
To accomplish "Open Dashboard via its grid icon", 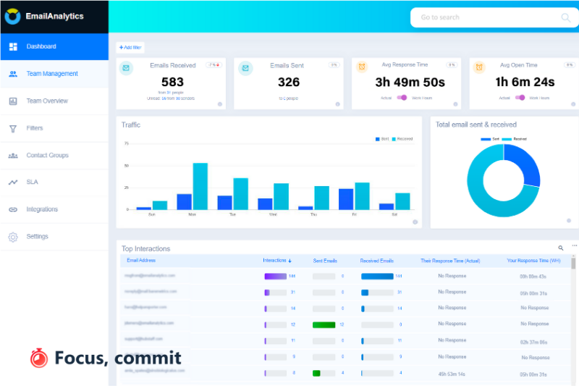I will click(x=13, y=46).
